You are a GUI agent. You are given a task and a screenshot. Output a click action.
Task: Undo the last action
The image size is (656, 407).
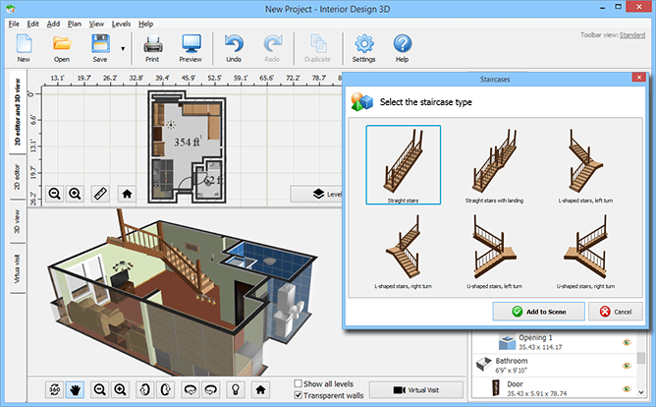pyautogui.click(x=234, y=48)
